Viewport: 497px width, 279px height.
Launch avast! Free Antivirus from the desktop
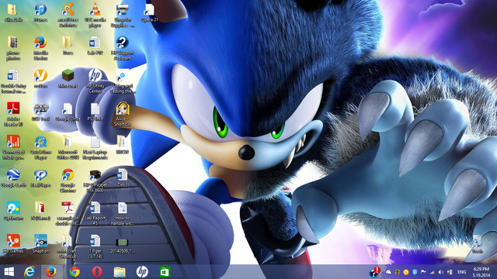click(68, 15)
